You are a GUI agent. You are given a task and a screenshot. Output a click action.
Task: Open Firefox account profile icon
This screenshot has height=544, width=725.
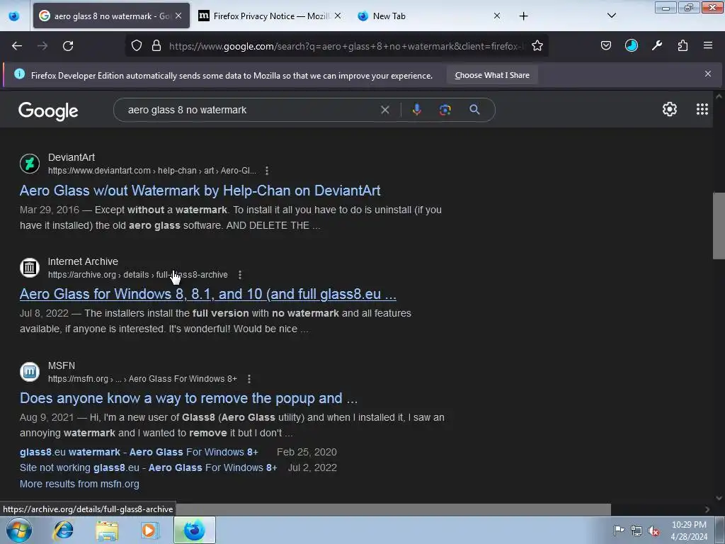tap(631, 45)
